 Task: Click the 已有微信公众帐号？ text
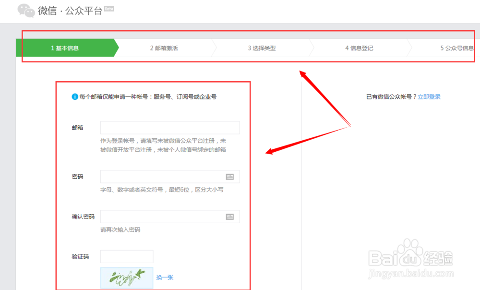click(391, 97)
